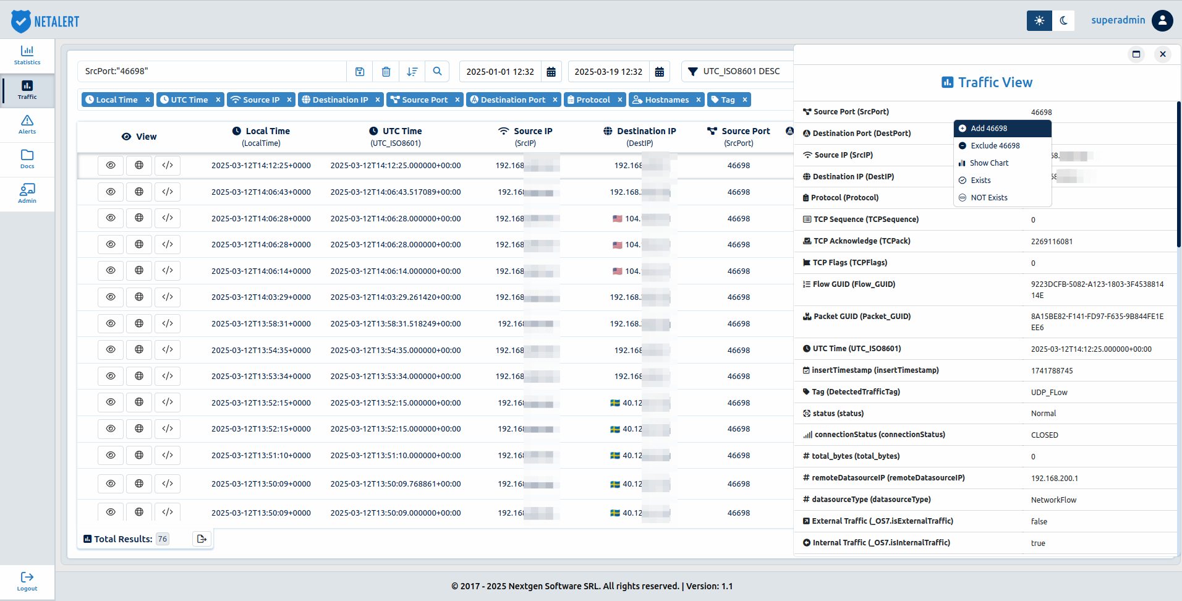
Task: Click connectionStatus value CLOSED
Action: [1044, 435]
